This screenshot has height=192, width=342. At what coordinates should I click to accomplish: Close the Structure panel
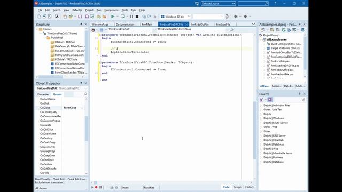pyautogui.click(x=85, y=24)
